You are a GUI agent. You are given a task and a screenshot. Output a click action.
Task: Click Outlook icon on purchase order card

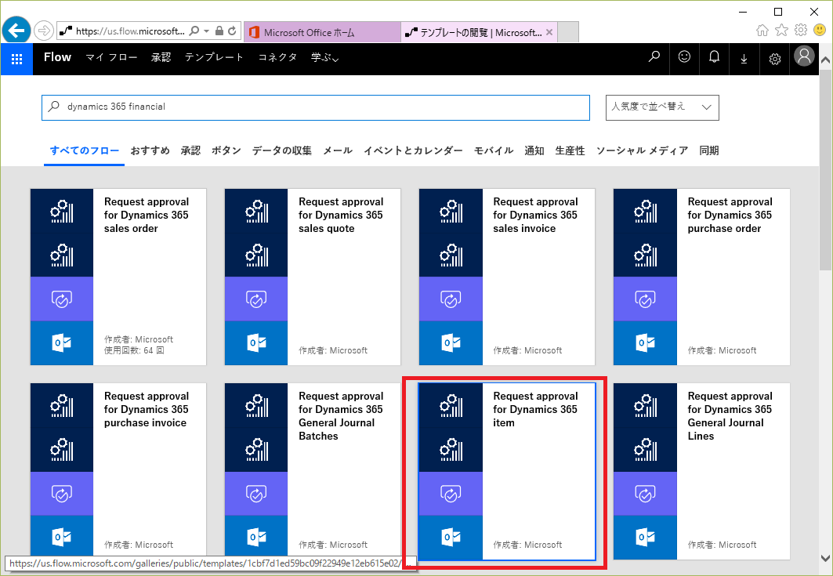point(645,342)
